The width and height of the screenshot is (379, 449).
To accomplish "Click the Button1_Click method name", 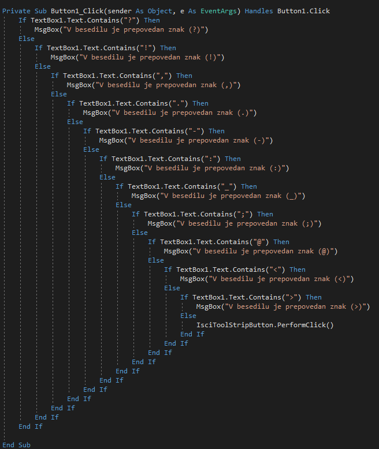I will [x=76, y=11].
